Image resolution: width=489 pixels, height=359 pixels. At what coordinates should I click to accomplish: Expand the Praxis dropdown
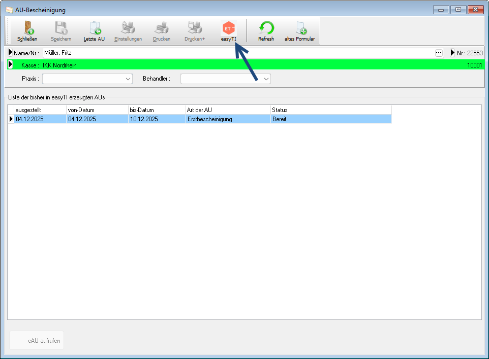click(128, 79)
